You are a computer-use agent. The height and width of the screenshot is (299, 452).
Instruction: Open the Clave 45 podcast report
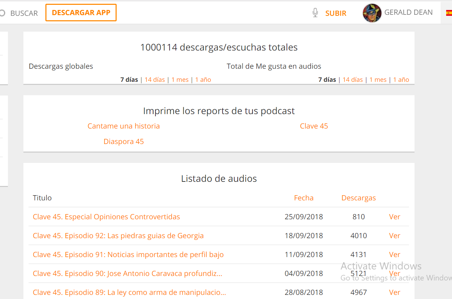(314, 126)
